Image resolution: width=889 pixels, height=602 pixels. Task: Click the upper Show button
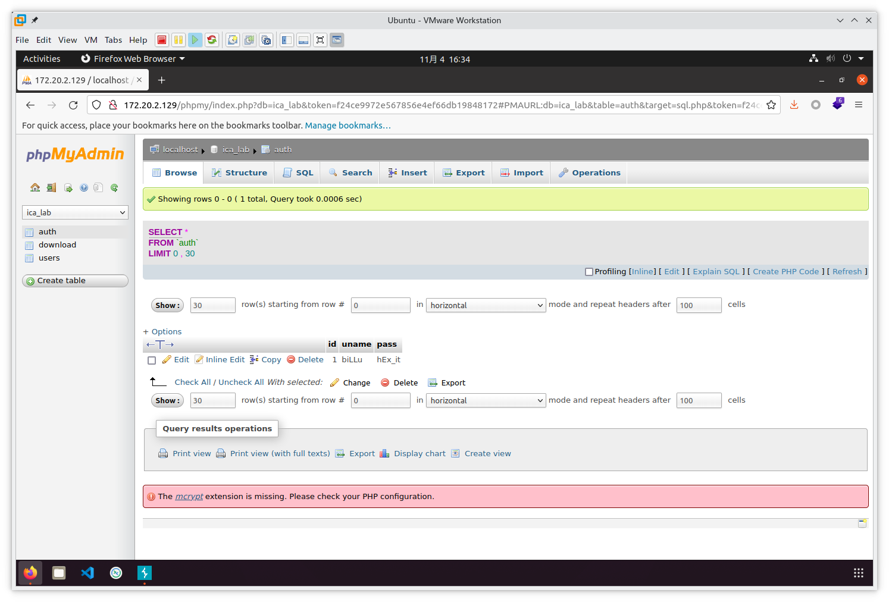pos(167,305)
